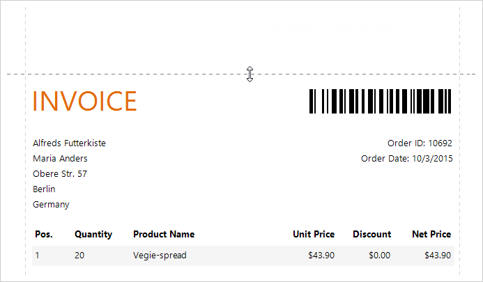Select the Unit Price column header
Screen dimensions: 483x282
(x=314, y=235)
